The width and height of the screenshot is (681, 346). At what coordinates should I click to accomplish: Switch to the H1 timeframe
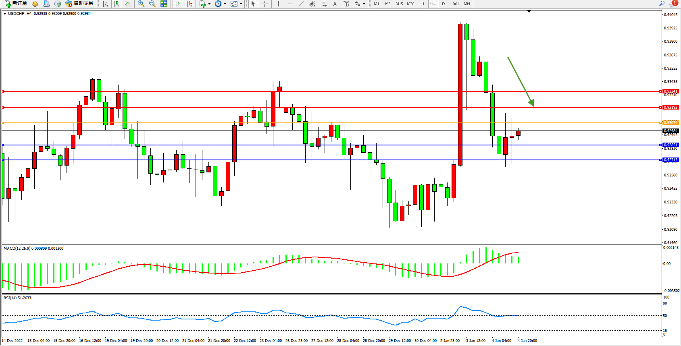422,4
